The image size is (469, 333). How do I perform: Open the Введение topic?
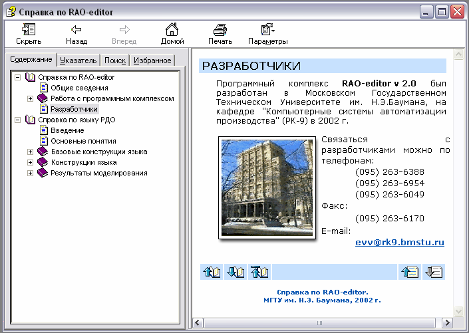(67, 130)
